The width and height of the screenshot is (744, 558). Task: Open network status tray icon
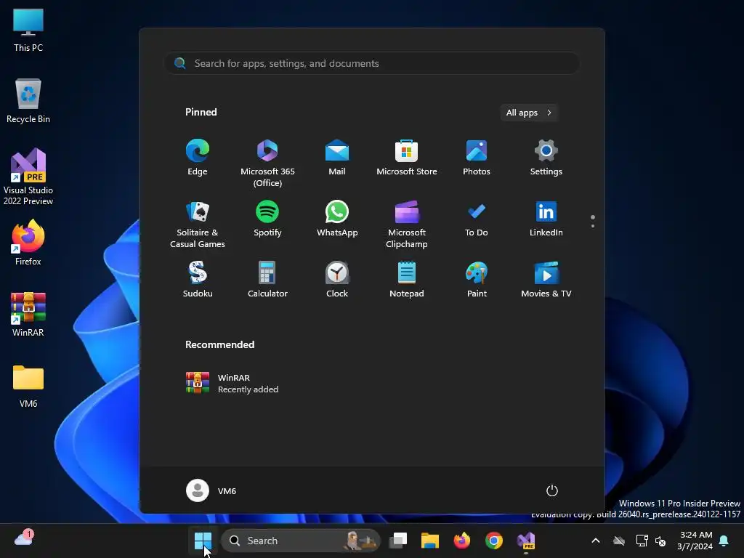click(642, 541)
